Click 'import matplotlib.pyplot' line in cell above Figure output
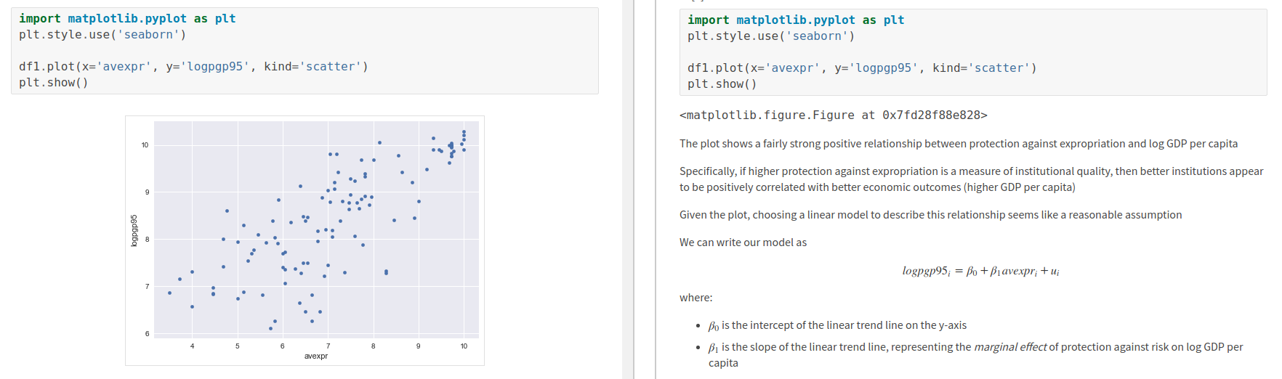 click(x=796, y=20)
